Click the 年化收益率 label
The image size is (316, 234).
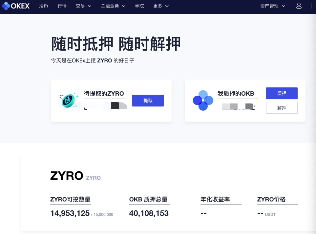point(215,199)
